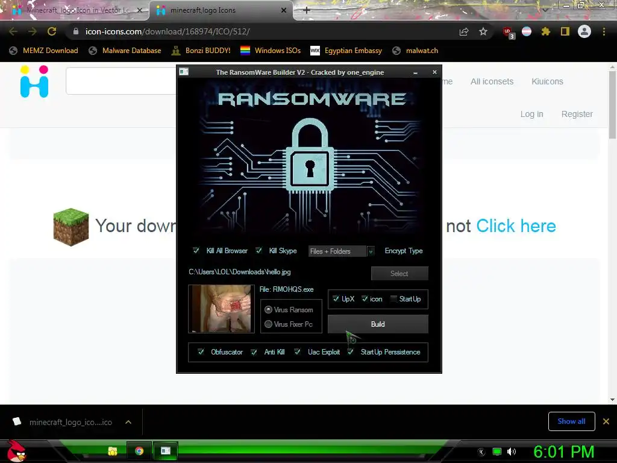Image resolution: width=617 pixels, height=463 pixels.
Task: Toggle the Uac Exploit checkbox
Action: [298, 351]
